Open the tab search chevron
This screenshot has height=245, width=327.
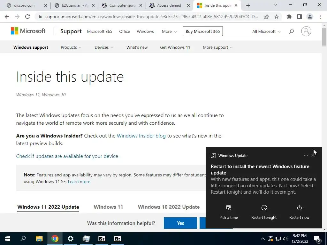[x=276, y=4]
